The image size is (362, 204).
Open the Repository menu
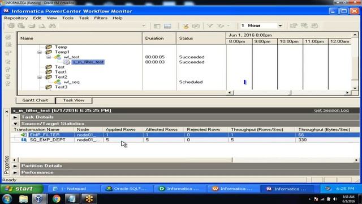coord(16,18)
